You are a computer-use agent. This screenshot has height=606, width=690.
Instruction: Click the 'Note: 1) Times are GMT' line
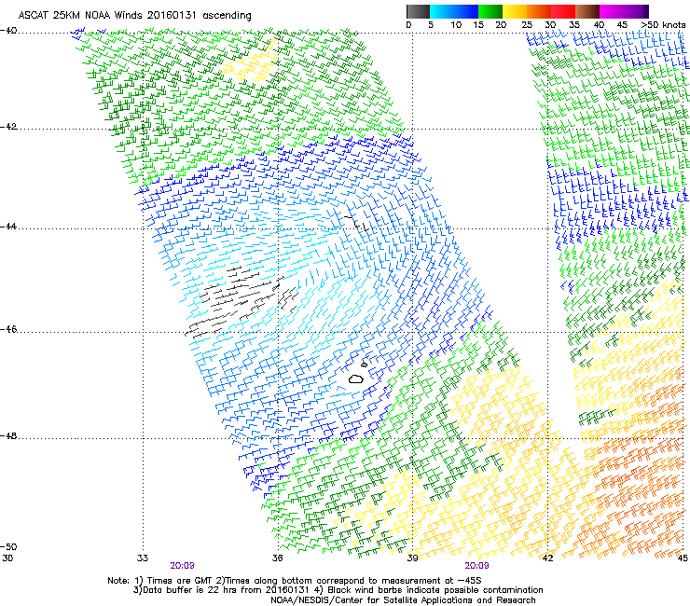pyautogui.click(x=295, y=581)
